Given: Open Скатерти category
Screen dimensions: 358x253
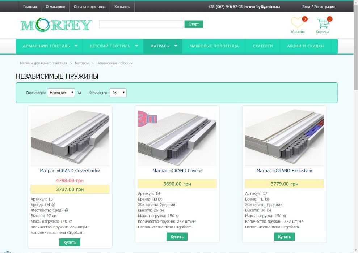Looking at the screenshot, I should point(262,46).
